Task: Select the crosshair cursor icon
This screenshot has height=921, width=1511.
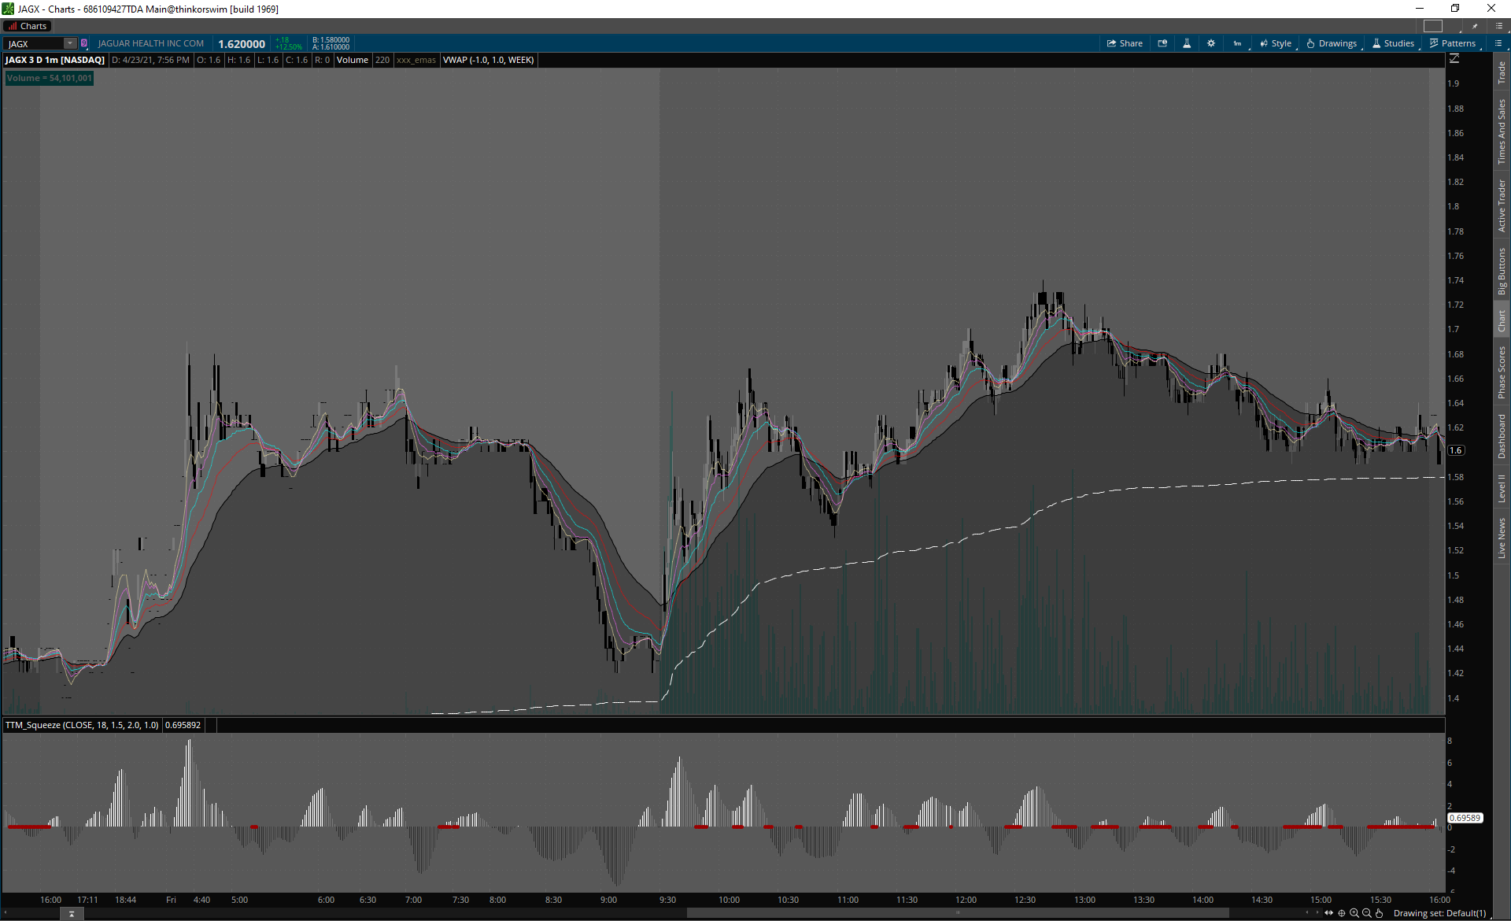Action: pos(1341,913)
